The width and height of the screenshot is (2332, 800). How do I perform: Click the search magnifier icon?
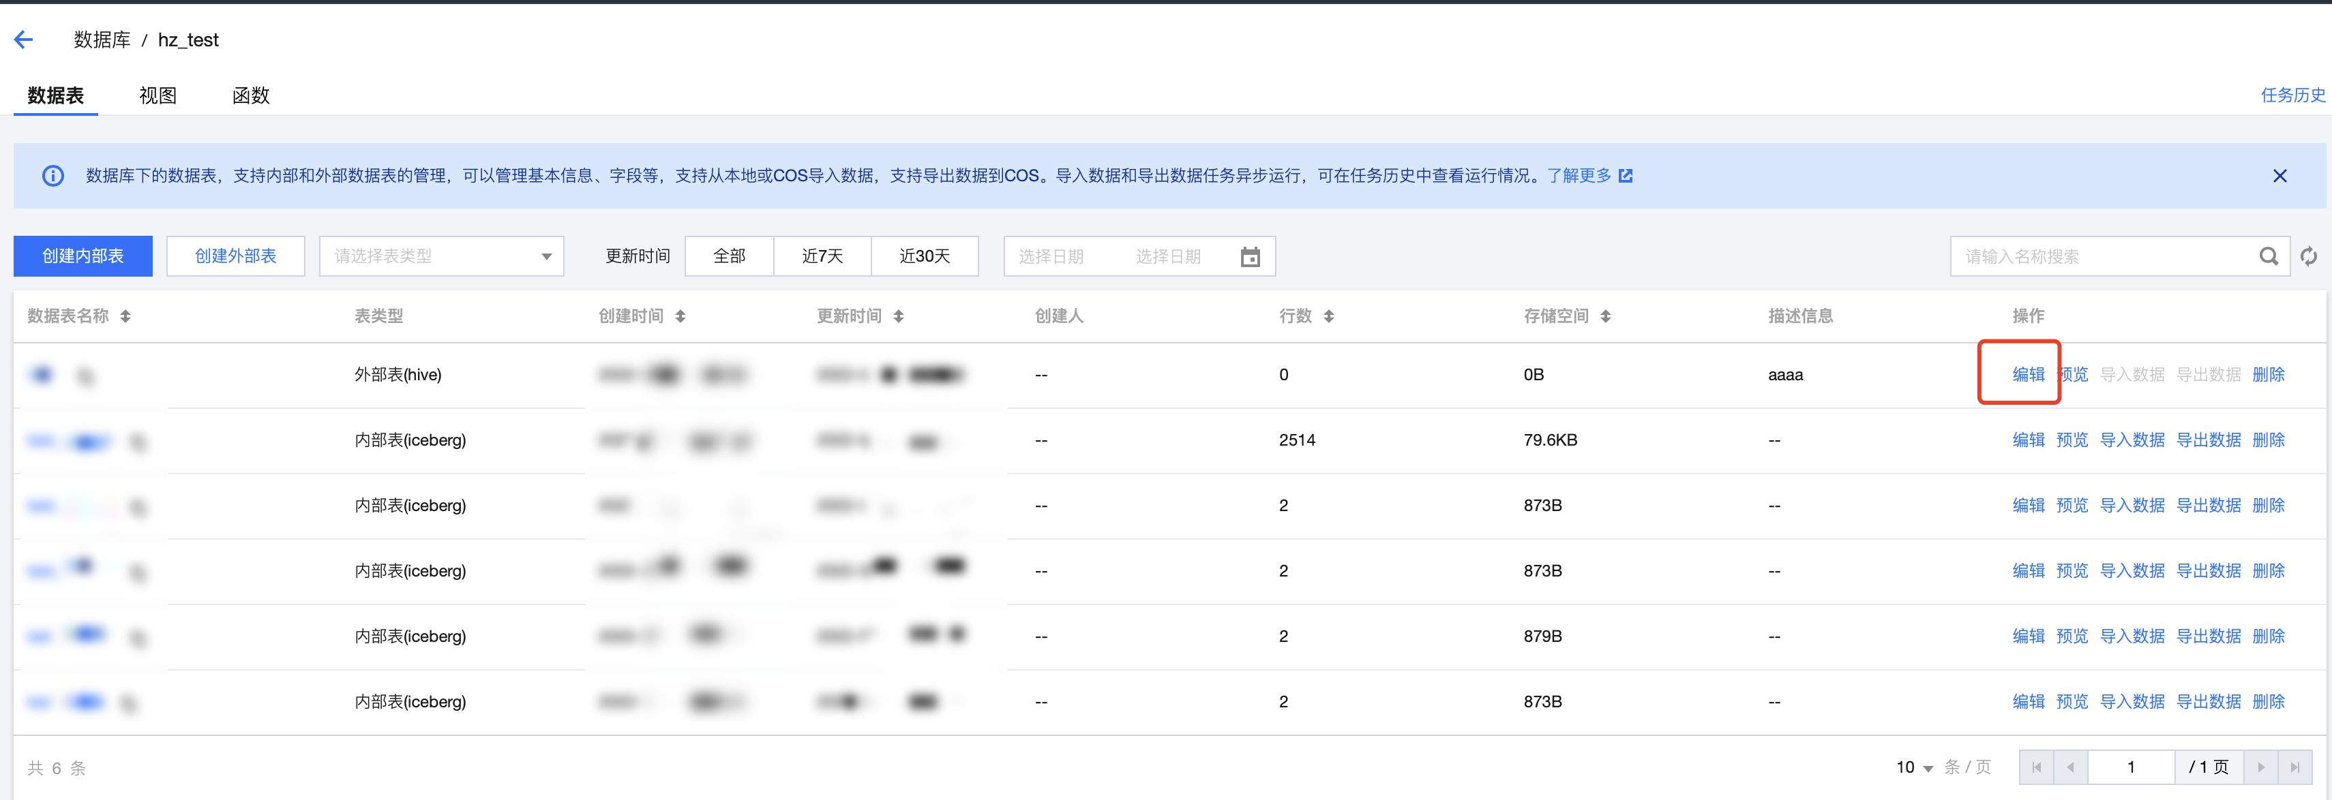(2268, 256)
